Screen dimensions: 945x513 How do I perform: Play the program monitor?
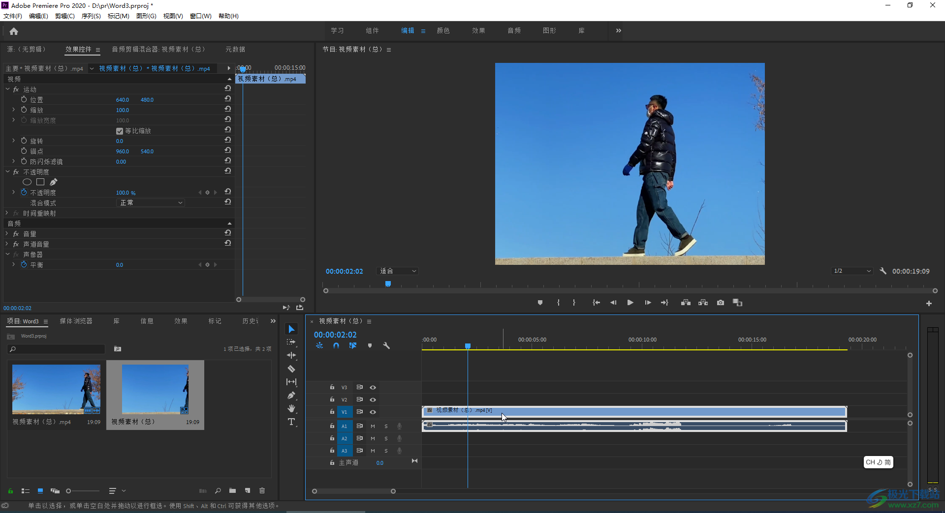pos(630,303)
